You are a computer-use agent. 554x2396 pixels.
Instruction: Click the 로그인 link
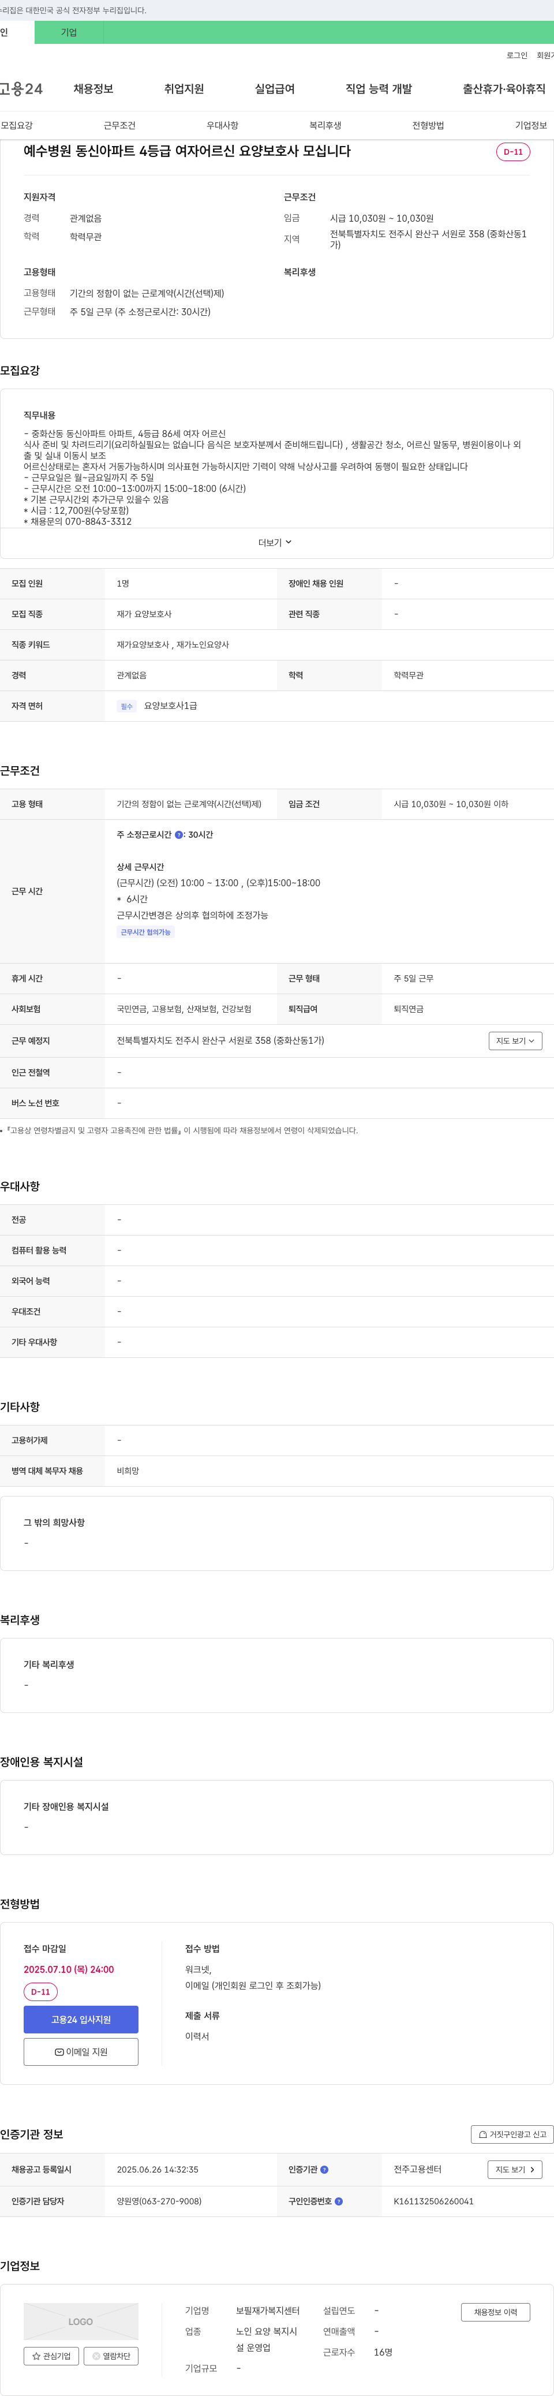point(517,56)
